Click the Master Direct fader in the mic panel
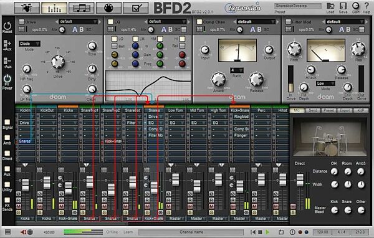 click(300, 180)
